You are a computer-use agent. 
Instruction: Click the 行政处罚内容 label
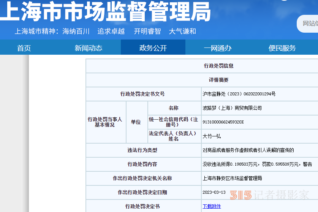142,164
